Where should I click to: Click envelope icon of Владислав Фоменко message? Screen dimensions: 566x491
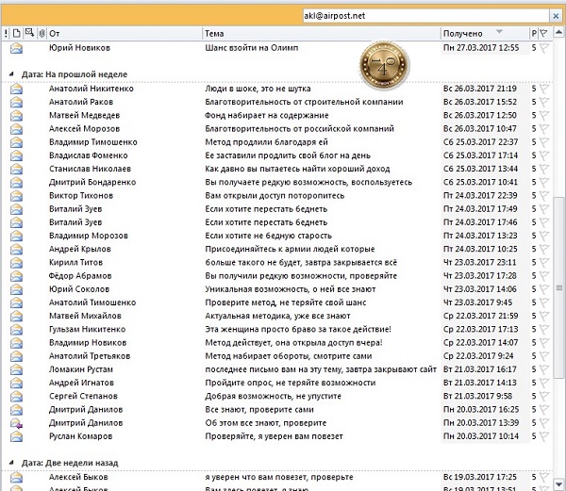[16, 155]
